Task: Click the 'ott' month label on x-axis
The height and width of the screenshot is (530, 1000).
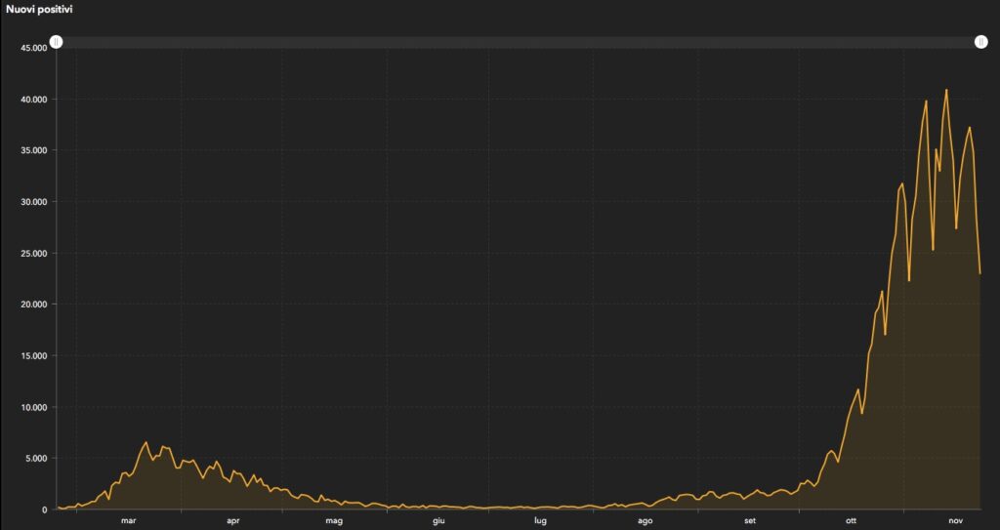Action: (851, 521)
